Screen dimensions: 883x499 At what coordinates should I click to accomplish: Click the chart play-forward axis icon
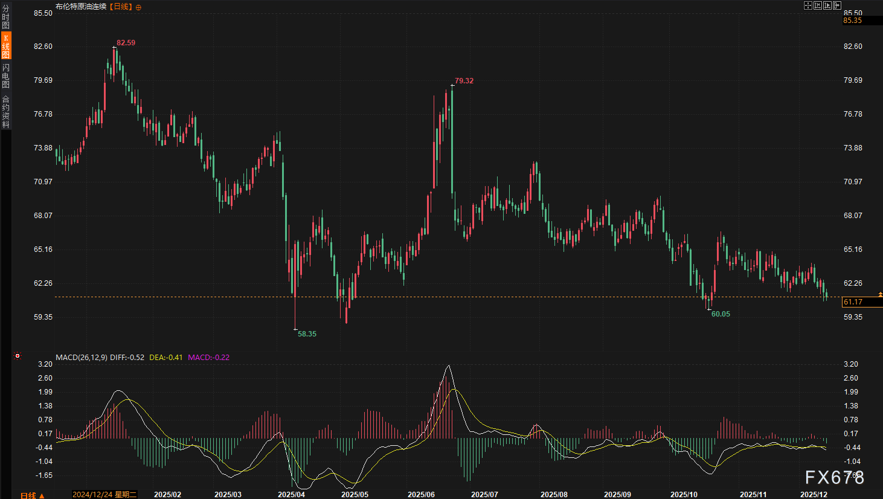coord(827,5)
